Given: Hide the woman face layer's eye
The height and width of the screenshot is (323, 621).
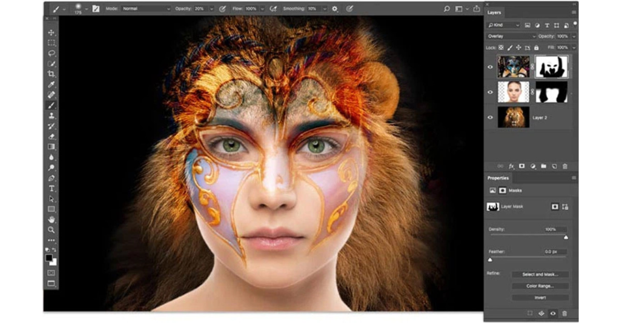Looking at the screenshot, I should tap(491, 92).
